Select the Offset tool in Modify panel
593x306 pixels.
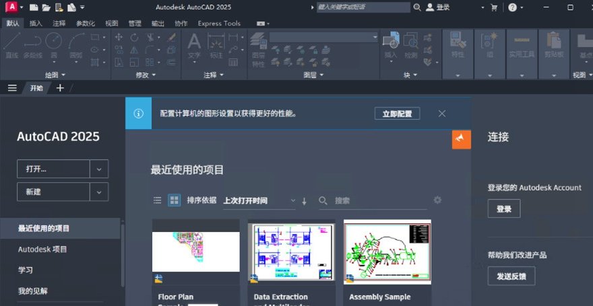pos(172,62)
